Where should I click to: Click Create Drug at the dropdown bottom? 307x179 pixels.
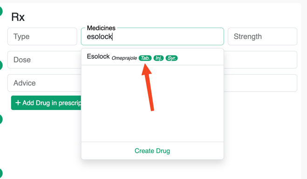click(152, 151)
